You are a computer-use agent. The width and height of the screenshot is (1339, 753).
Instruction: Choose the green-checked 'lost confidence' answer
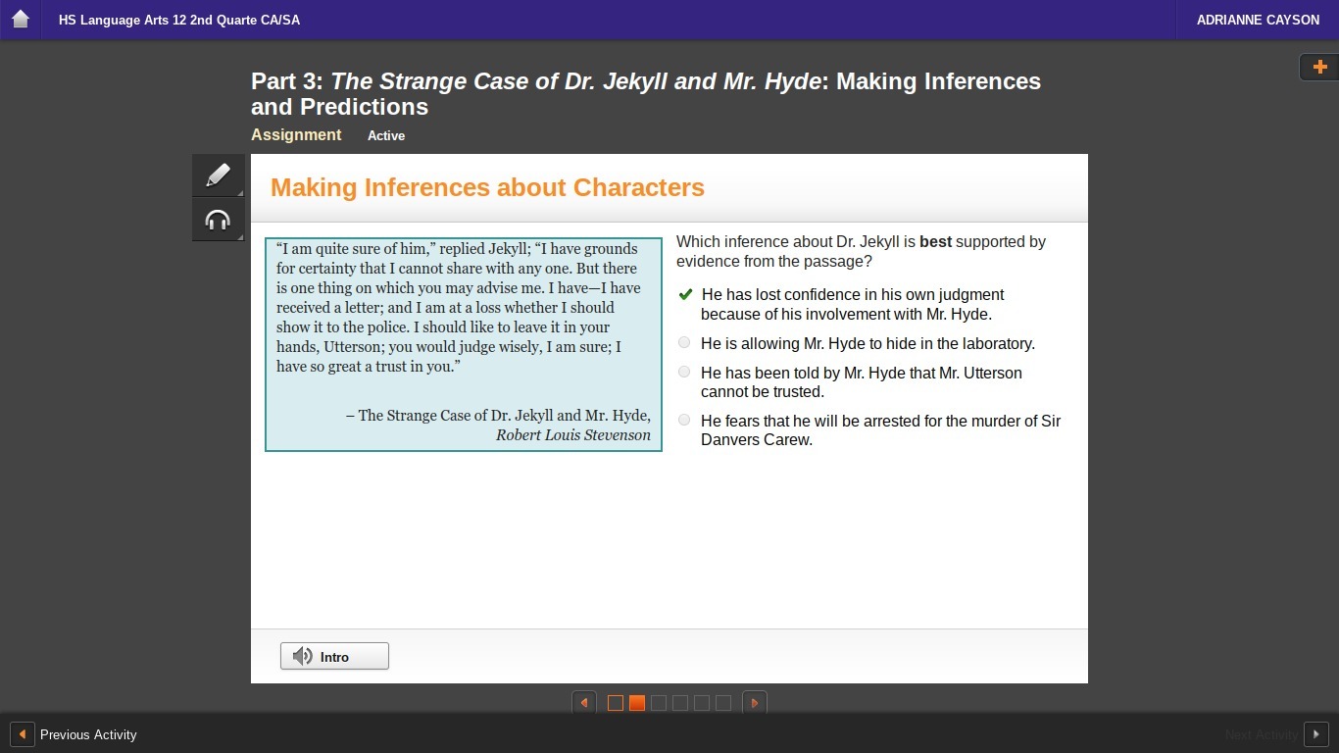685,295
